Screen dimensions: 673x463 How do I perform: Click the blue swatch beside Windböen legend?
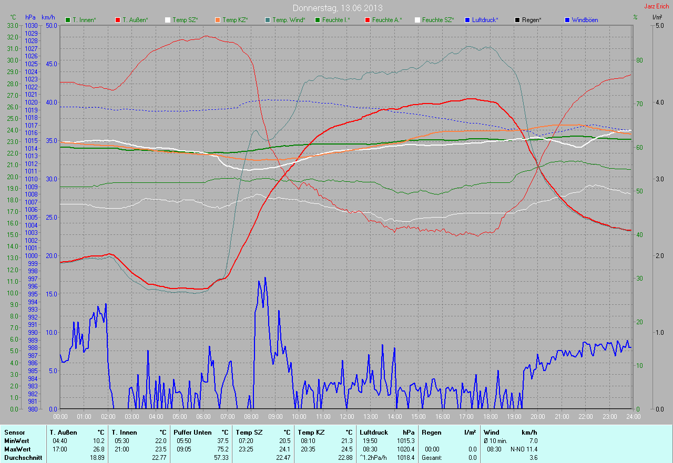click(567, 20)
